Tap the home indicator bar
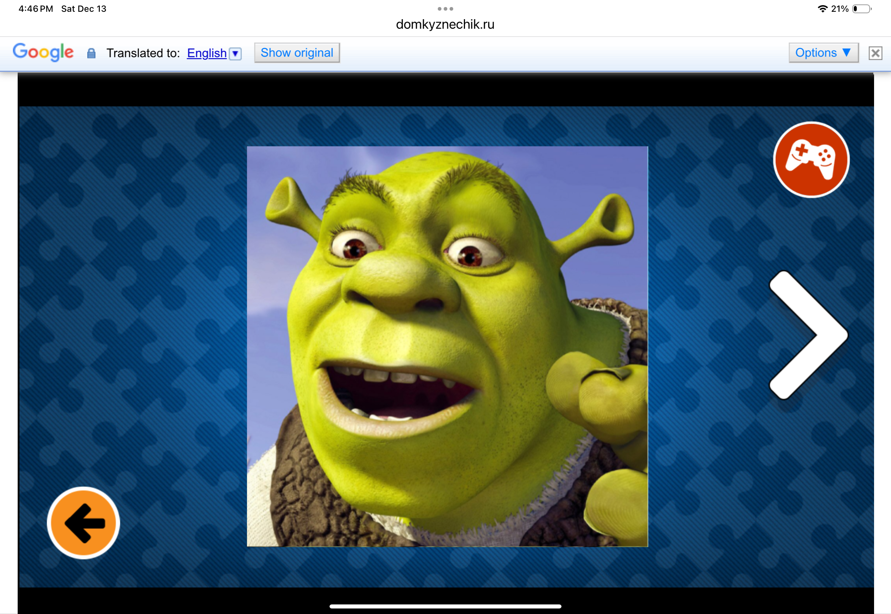The width and height of the screenshot is (891, 614). click(x=445, y=606)
